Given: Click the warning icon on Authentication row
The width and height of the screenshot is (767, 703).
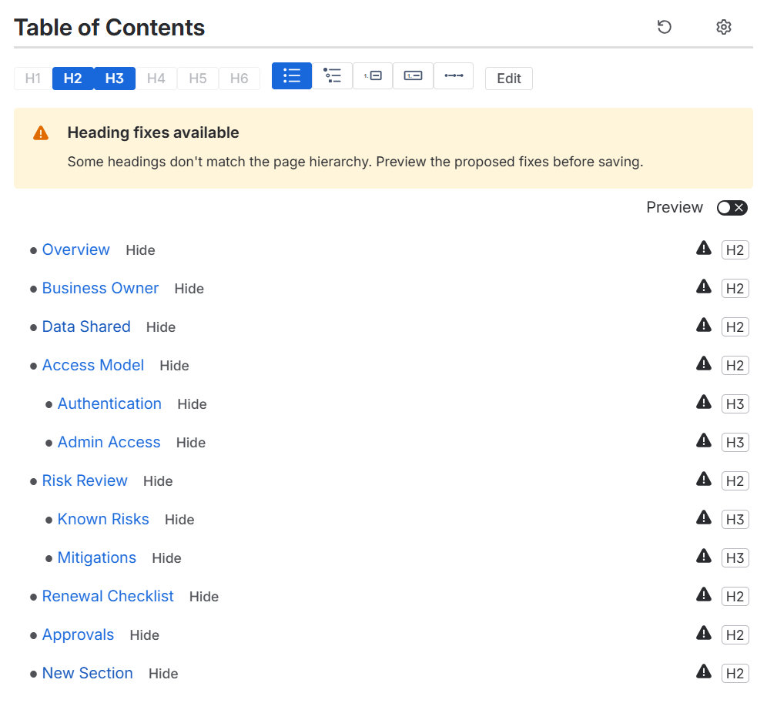Looking at the screenshot, I should (x=703, y=402).
